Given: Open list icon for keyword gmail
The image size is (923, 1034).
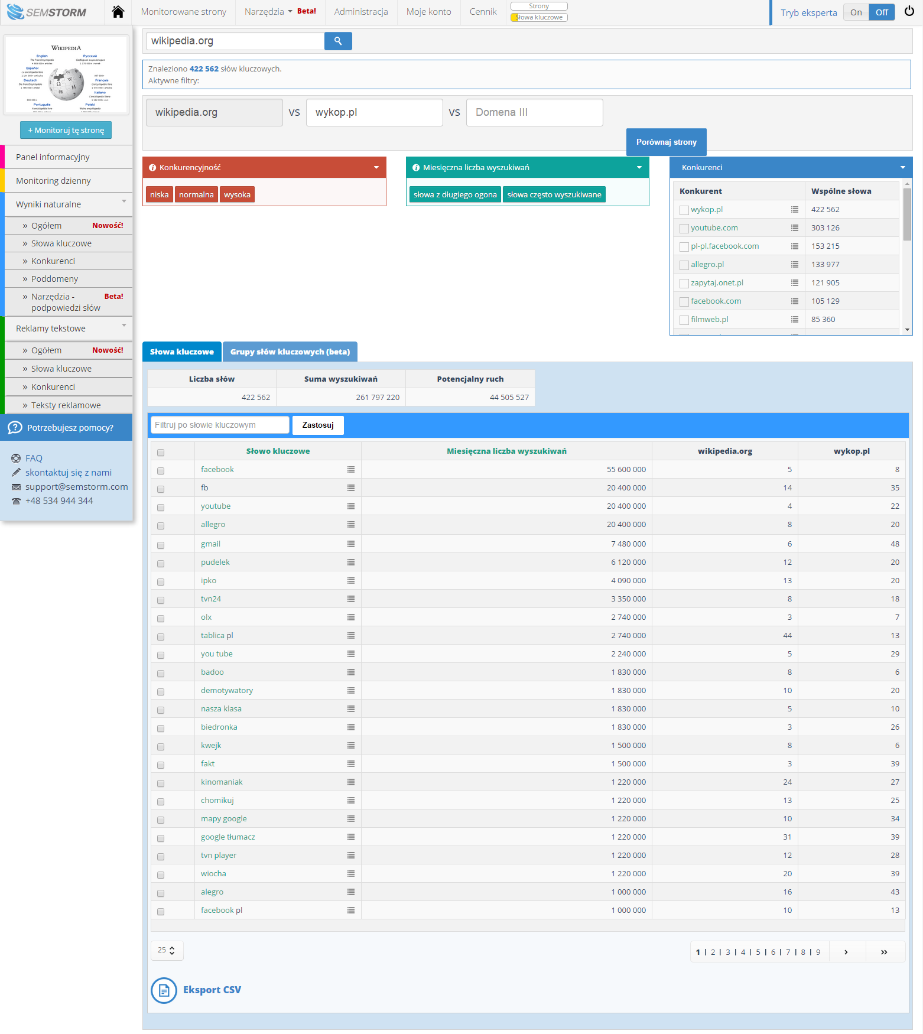Looking at the screenshot, I should [x=351, y=544].
